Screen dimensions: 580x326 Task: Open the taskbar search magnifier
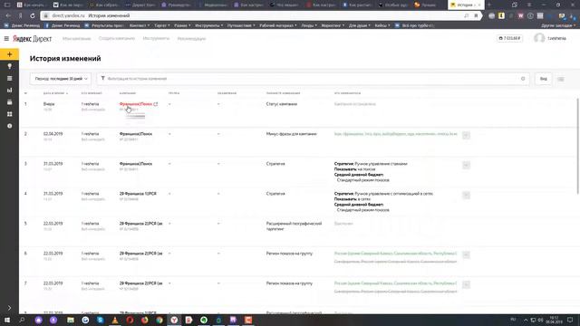click(22, 320)
